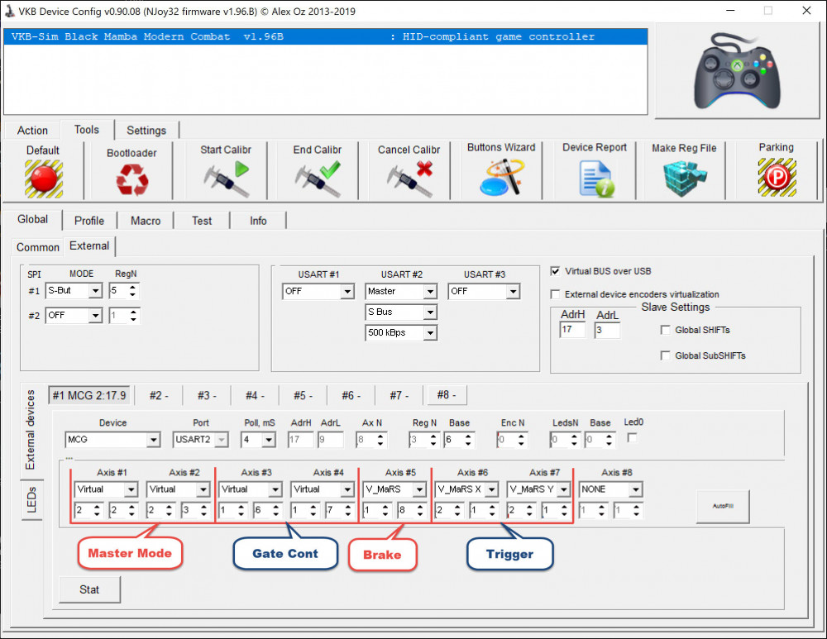This screenshot has width=827, height=639.
Task: Launch the Buttons Wizard
Action: click(501, 175)
